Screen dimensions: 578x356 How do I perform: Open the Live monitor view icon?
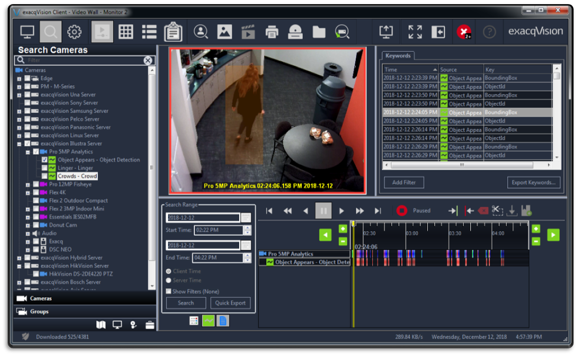(x=27, y=32)
